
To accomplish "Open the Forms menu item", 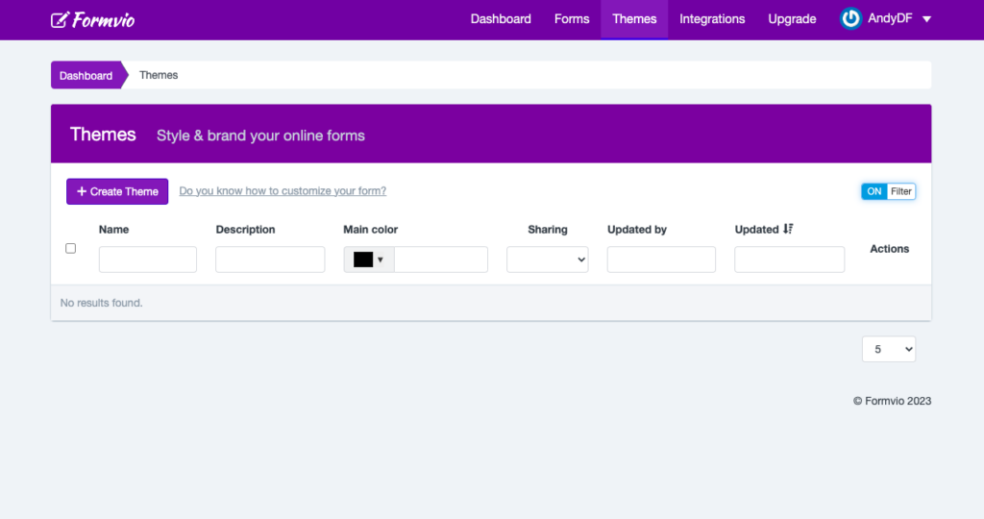I will (x=572, y=19).
